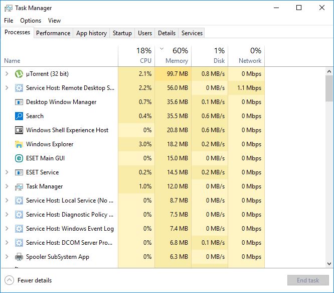Collapse view with Fewer details arrow
Screen dimensions: 334x293
pyautogui.click(x=9, y=280)
